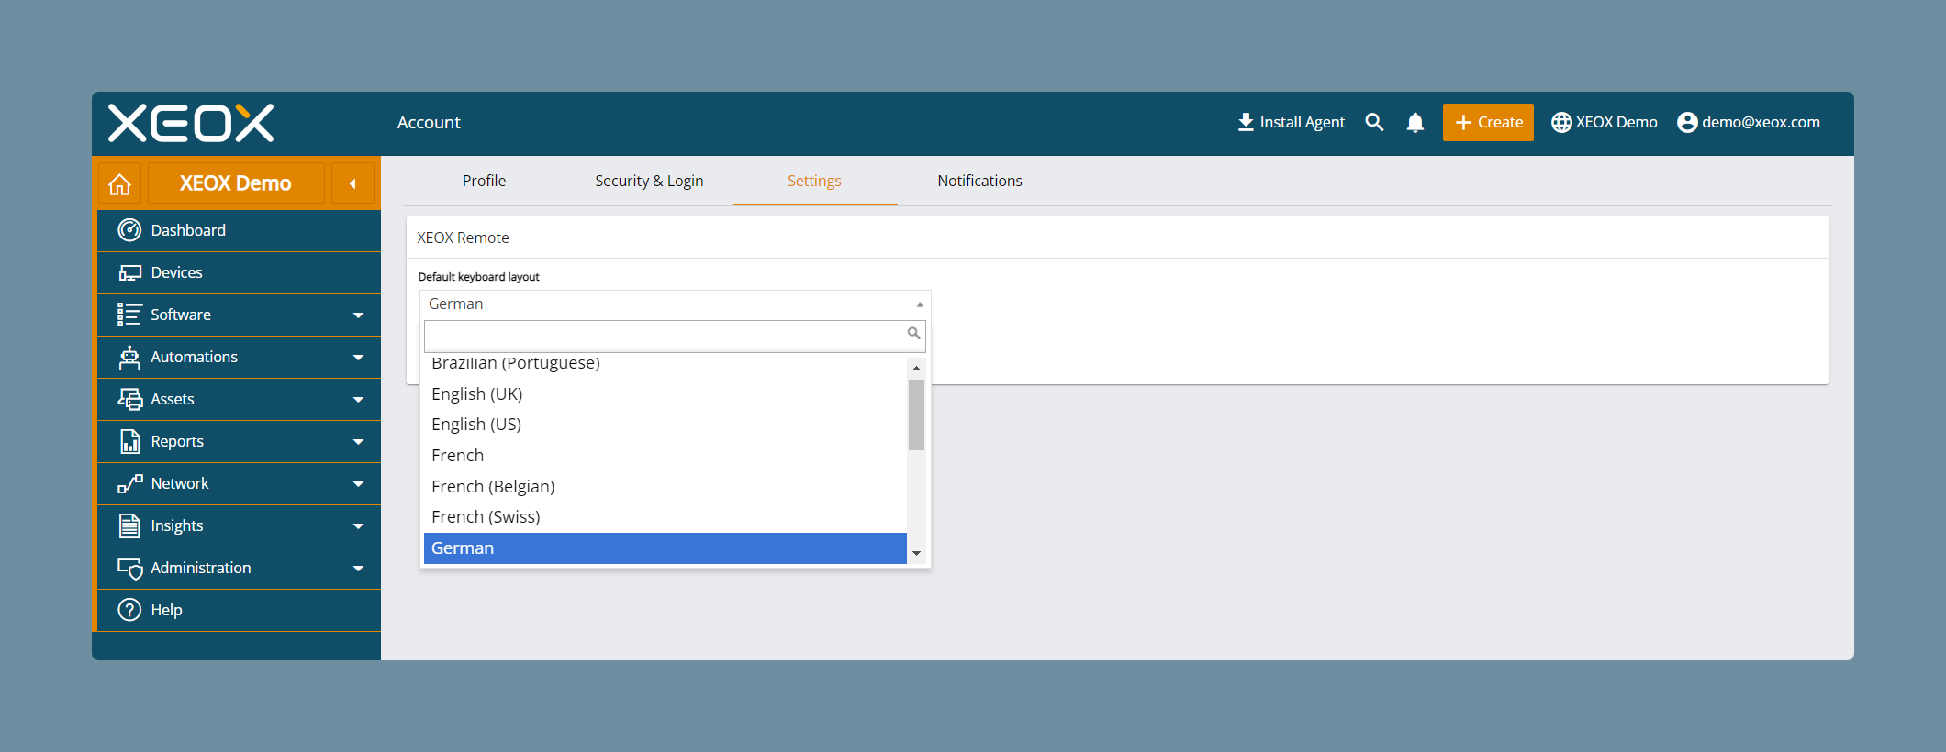
Task: Click the Assets printer icon
Action: pos(130,399)
